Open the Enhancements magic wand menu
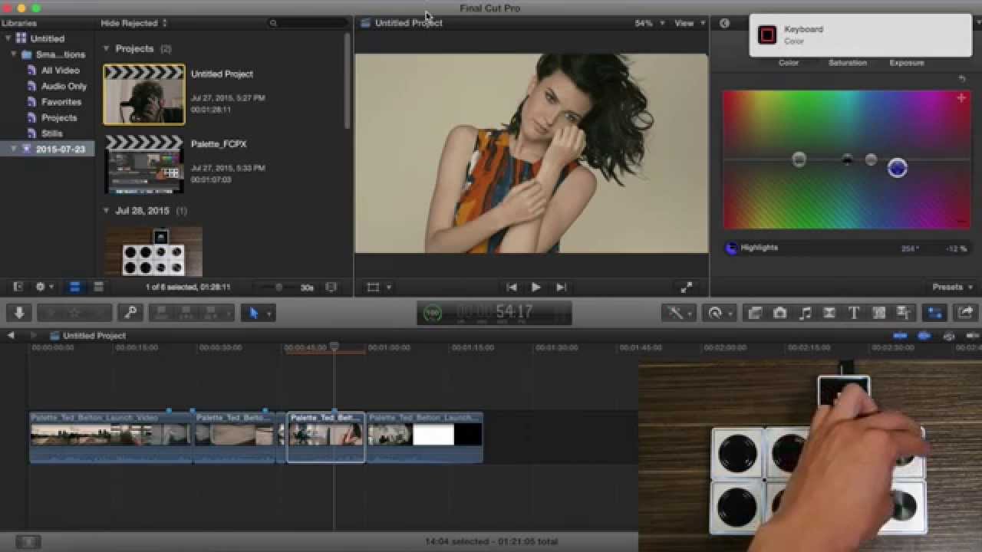 click(680, 313)
